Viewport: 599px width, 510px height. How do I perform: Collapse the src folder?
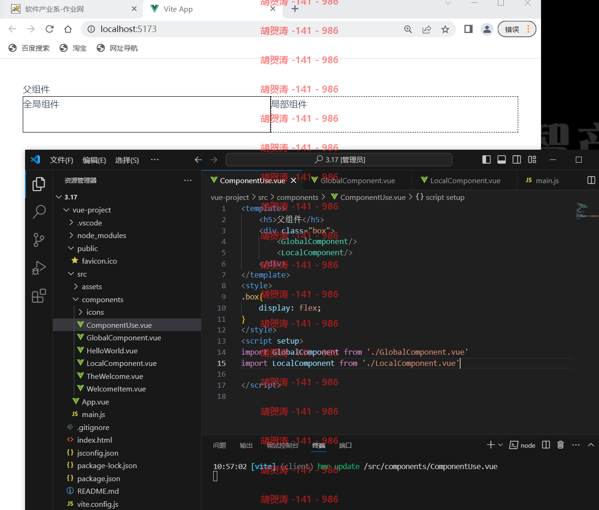point(127,274)
